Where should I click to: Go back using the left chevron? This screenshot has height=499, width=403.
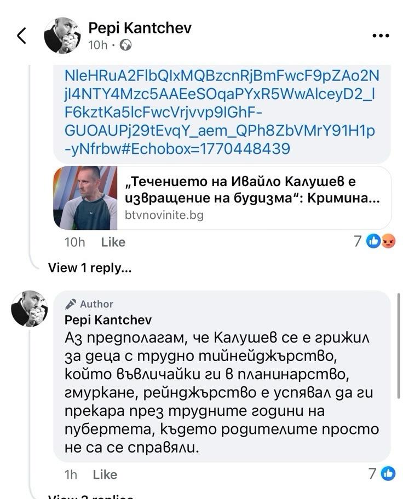[21, 36]
